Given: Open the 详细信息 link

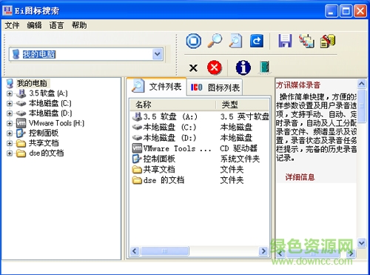Looking at the screenshot, I should click(x=300, y=177).
